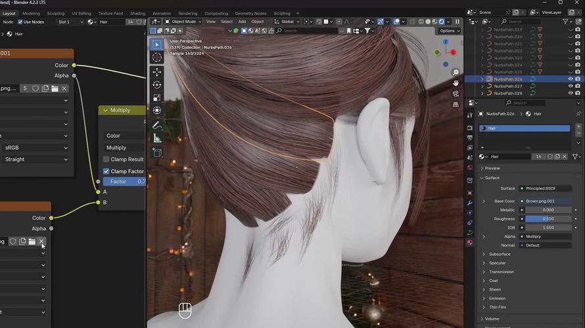Choose the Annotate tool
Screen dimensions: 585x328
point(156,125)
